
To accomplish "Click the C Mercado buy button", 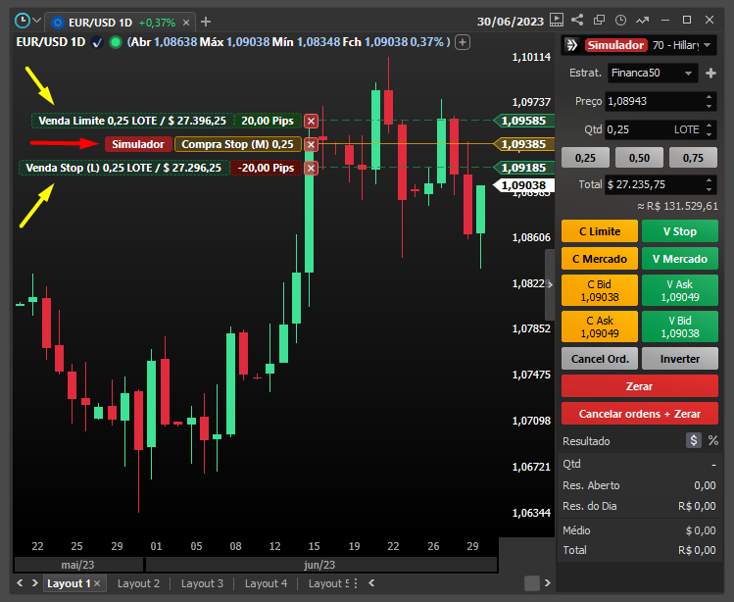I will tap(599, 259).
